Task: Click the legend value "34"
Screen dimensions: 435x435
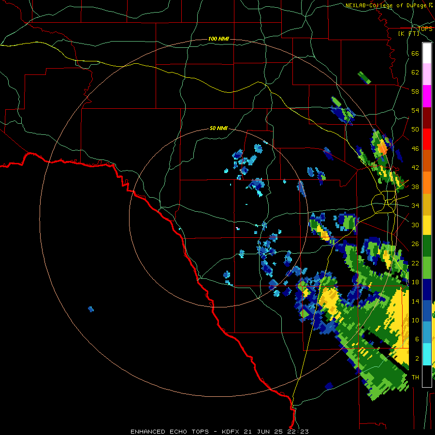Action: tap(415, 206)
